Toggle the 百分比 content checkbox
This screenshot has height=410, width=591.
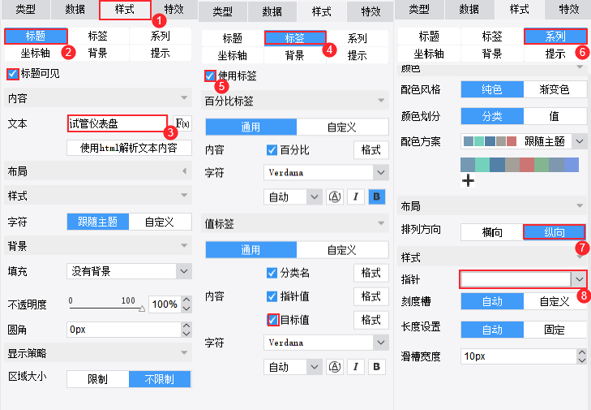point(272,150)
